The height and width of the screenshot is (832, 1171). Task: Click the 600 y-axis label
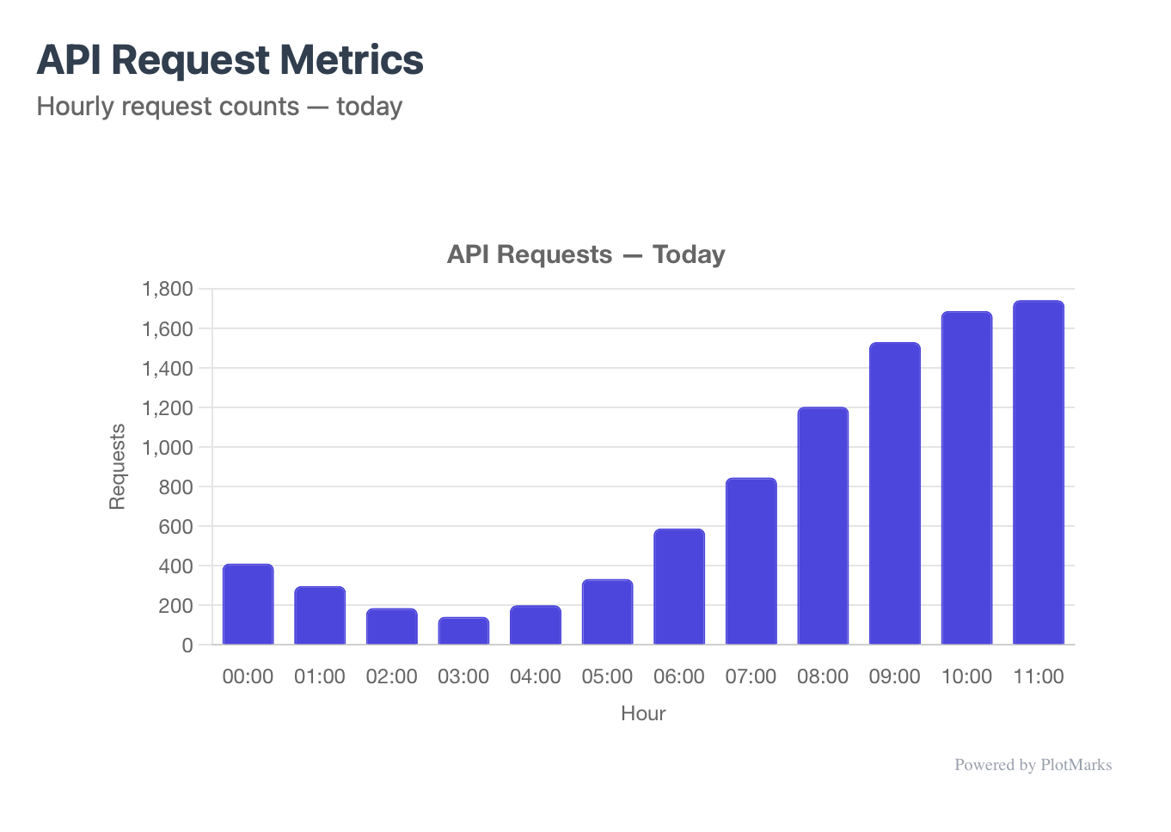tap(176, 526)
